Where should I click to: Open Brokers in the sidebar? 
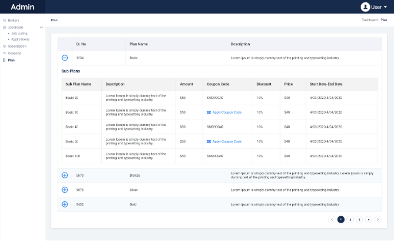(13, 20)
